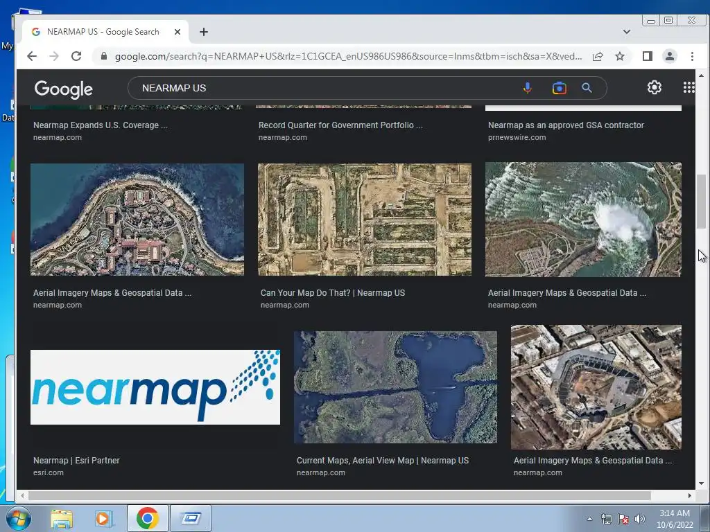
Task: Click the remote desktop app taskbar button
Action: click(x=191, y=518)
